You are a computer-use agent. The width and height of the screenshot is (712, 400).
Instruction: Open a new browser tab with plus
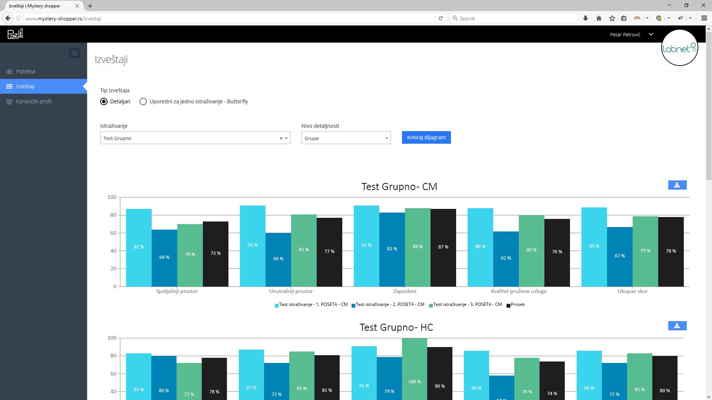pyautogui.click(x=90, y=6)
